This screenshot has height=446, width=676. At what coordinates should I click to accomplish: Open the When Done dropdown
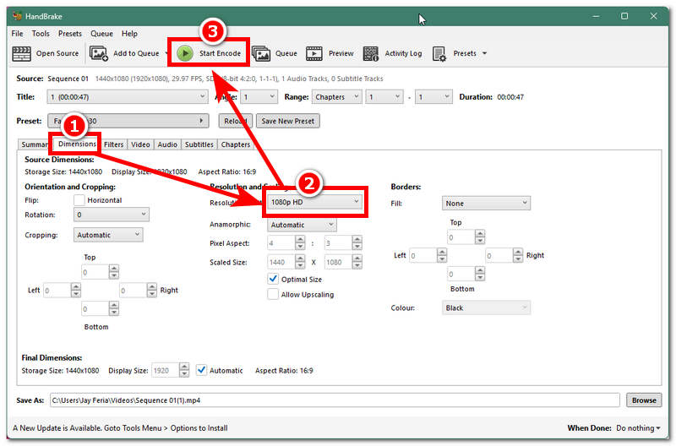[638, 428]
